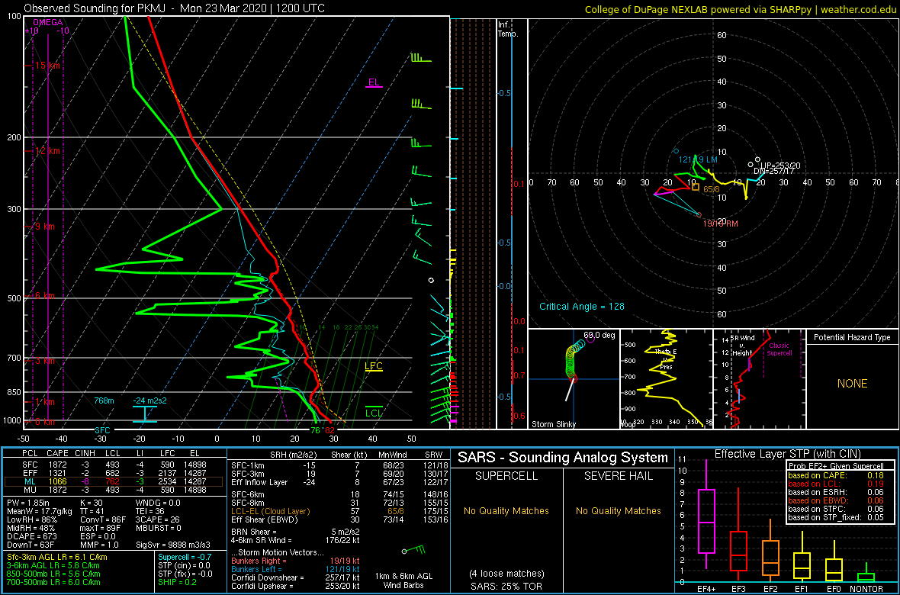
Task: Click the Bunkers Left storm motion line
Action: (295, 568)
